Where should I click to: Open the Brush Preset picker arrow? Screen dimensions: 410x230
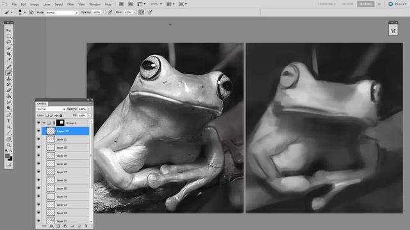[x=25, y=12]
